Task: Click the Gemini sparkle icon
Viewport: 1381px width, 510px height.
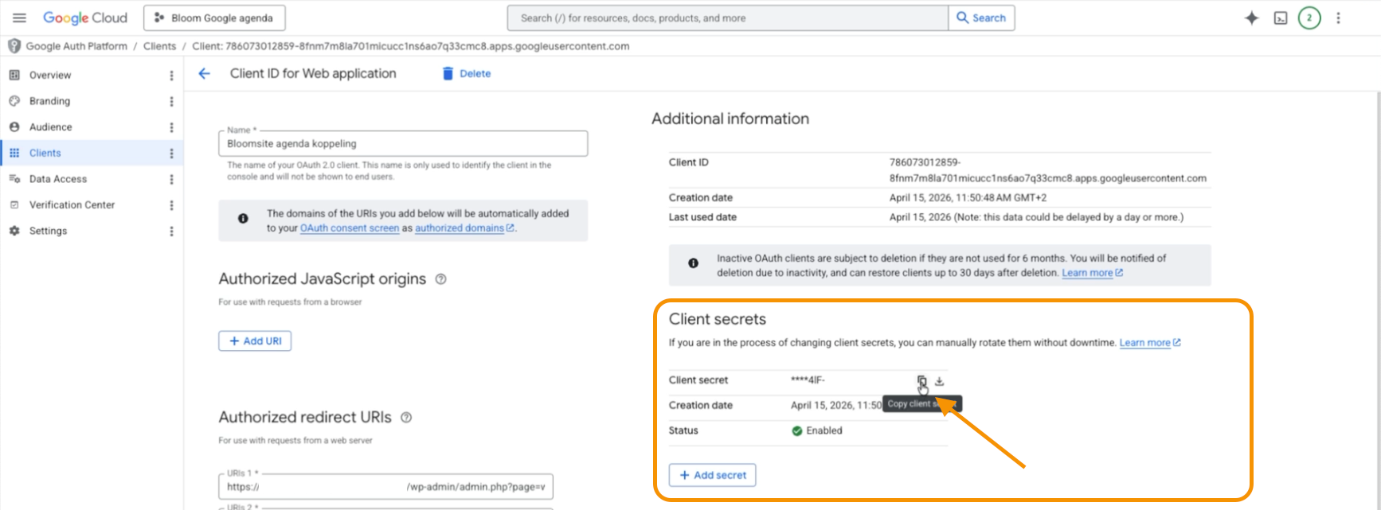Action: (1251, 18)
